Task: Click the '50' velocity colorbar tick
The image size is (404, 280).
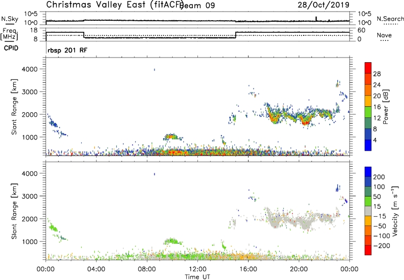Action: point(377,197)
